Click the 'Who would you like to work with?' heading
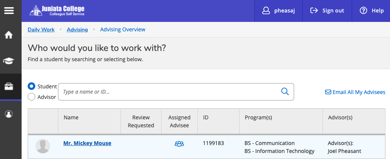This screenshot has width=390, height=159. pos(97,48)
